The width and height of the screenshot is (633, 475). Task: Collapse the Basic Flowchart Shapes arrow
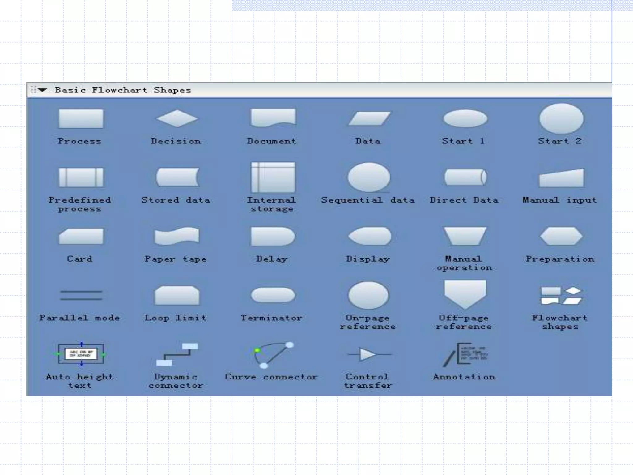point(42,90)
